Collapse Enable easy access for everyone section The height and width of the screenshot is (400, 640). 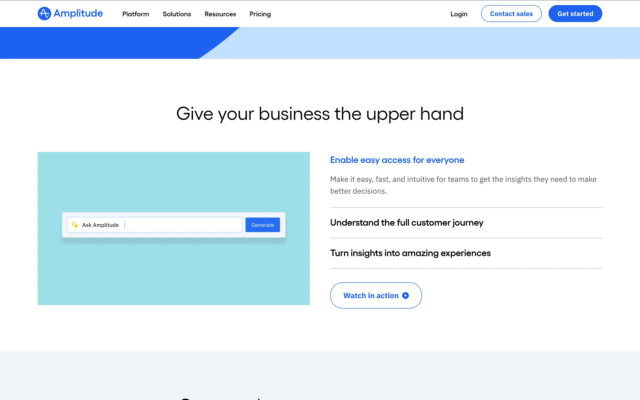397,160
